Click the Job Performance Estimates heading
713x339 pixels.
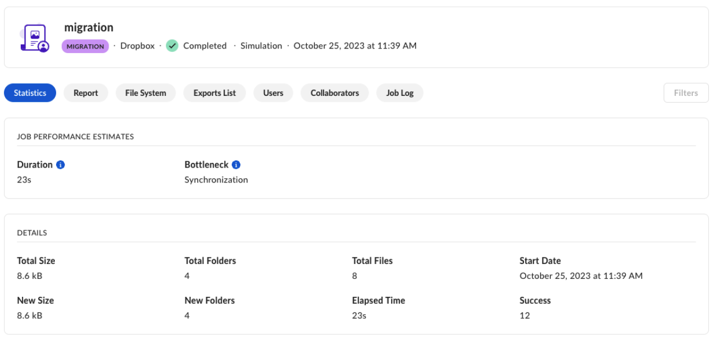tap(76, 137)
